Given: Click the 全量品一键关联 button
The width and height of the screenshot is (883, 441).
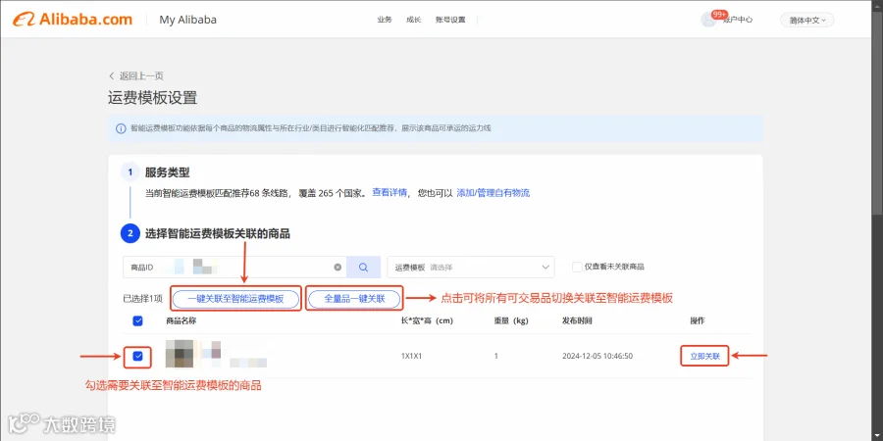Looking at the screenshot, I should 354,299.
